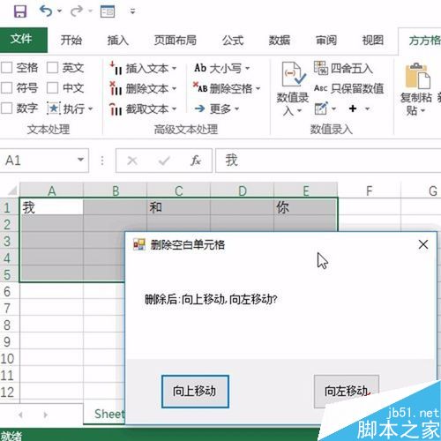Screen dimensions: 441x441
Task: Open the Insert Function fx button
Action: point(196,161)
